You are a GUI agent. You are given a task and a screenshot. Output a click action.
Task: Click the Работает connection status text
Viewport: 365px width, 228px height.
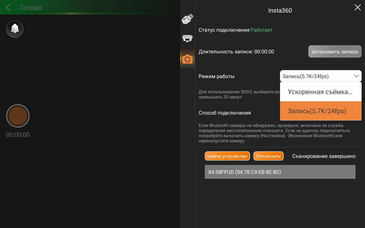pos(261,30)
